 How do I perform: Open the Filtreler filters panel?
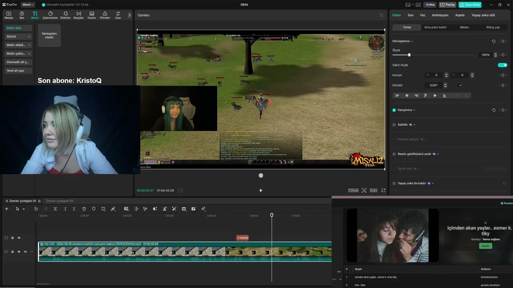[x=105, y=15]
